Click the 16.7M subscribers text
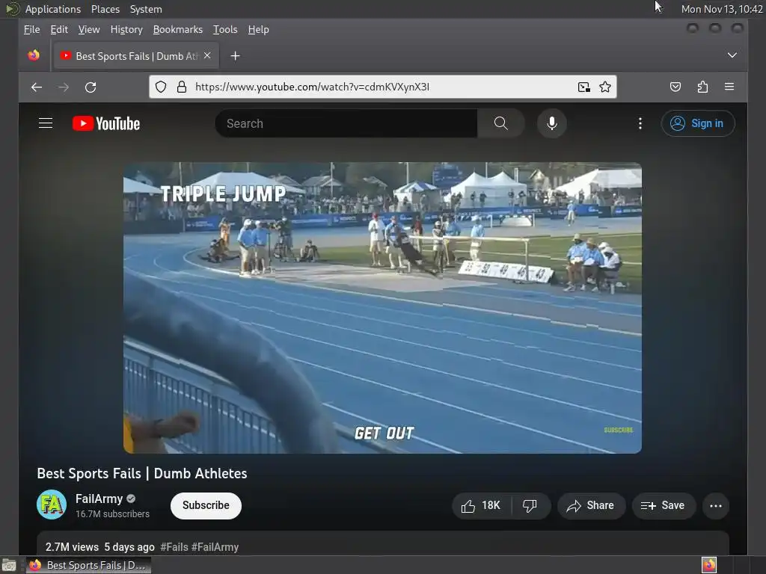766x574 pixels. point(112,514)
